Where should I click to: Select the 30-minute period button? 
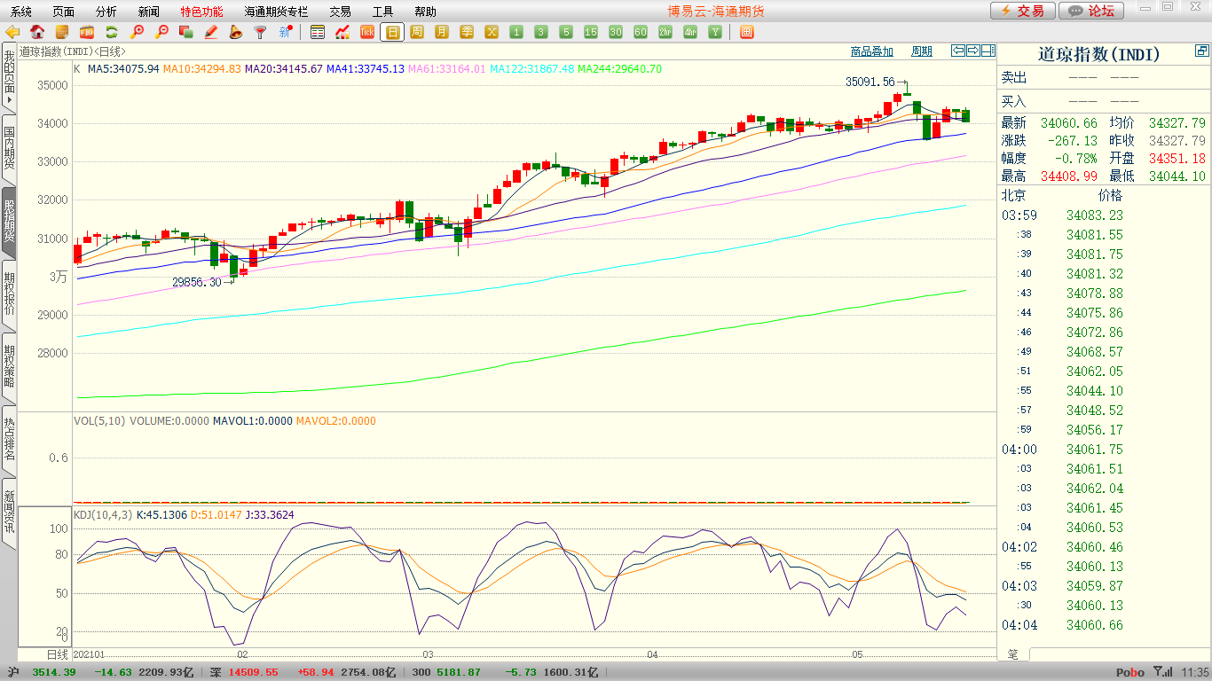pyautogui.click(x=616, y=33)
